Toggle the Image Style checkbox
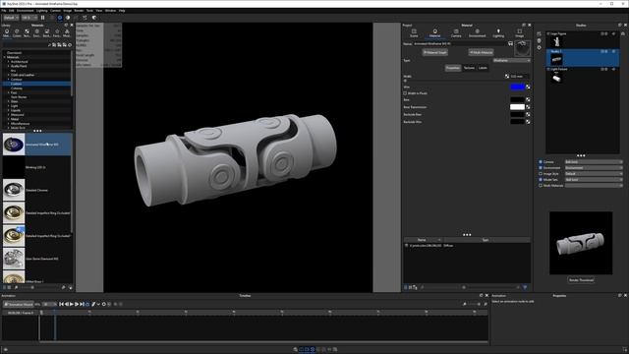 point(541,174)
